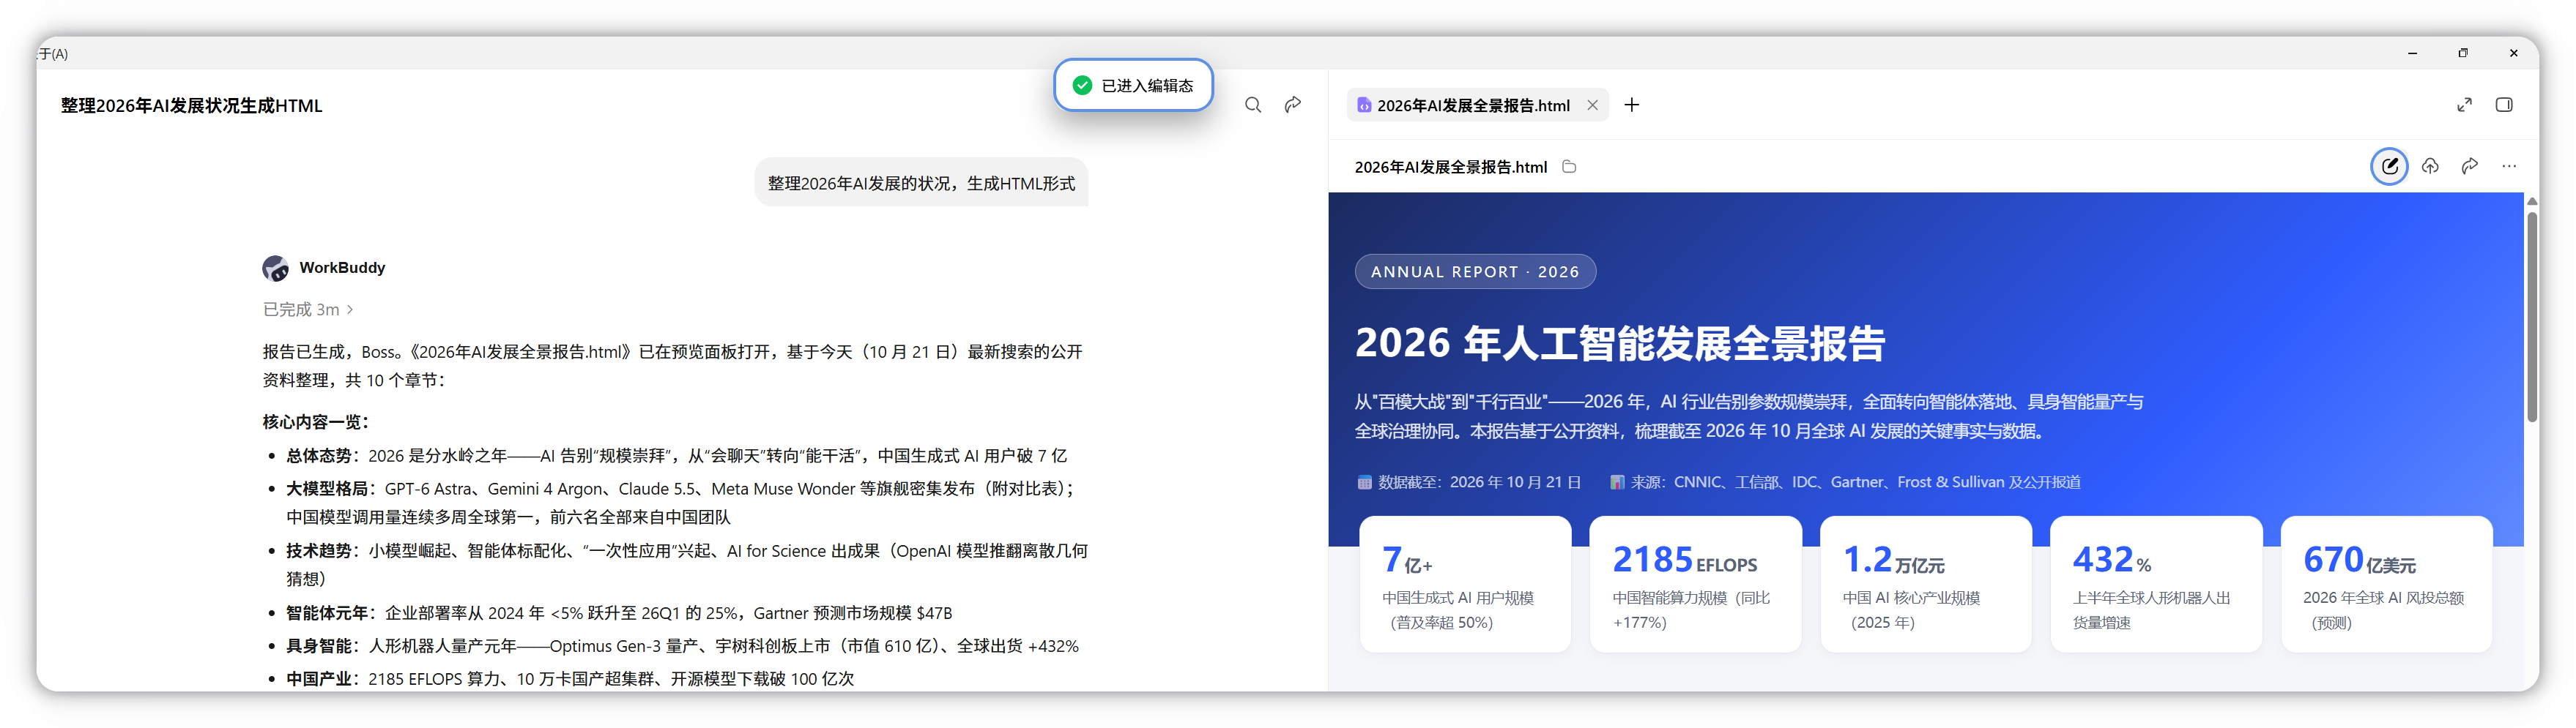This screenshot has height=728, width=2576.
Task: Expand the 已完成 3m details chevron
Action: (350, 309)
